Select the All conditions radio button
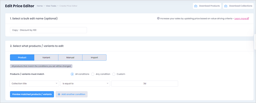 72,74
